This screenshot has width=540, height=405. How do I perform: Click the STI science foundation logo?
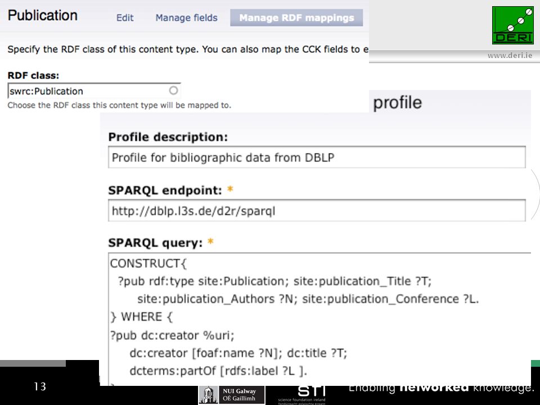pyautogui.click(x=302, y=395)
